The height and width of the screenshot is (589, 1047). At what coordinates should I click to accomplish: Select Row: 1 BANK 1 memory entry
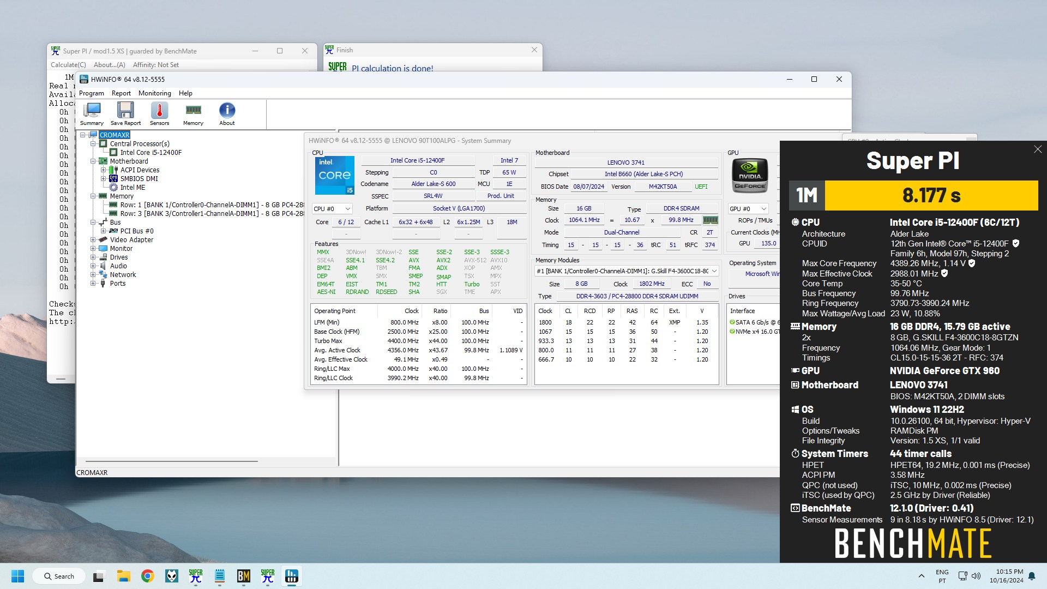pos(212,205)
